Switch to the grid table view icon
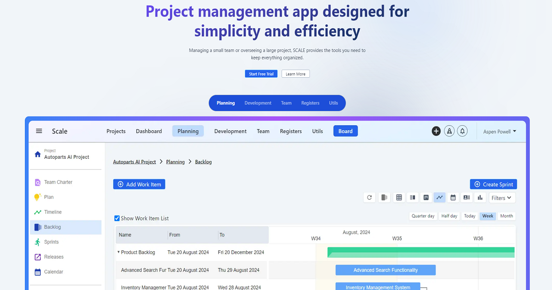Viewport: 552px width, 290px height. [399, 197]
